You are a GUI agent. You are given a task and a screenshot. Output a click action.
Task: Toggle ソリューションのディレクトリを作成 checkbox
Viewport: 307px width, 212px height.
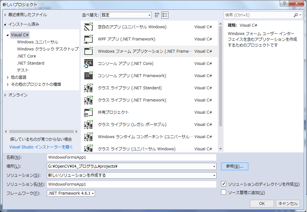pyautogui.click(x=223, y=184)
